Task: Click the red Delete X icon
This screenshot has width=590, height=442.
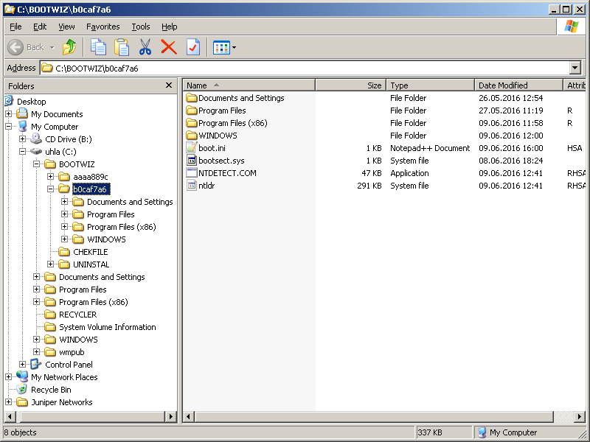Action: coord(169,47)
